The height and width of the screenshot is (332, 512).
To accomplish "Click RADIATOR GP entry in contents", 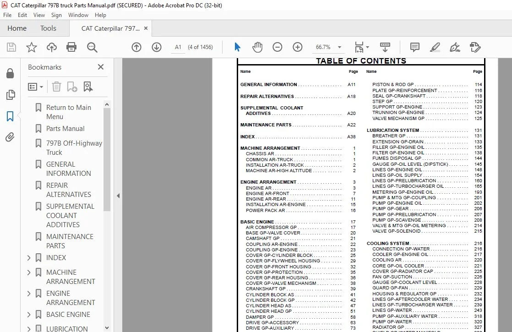I will 388,327.
